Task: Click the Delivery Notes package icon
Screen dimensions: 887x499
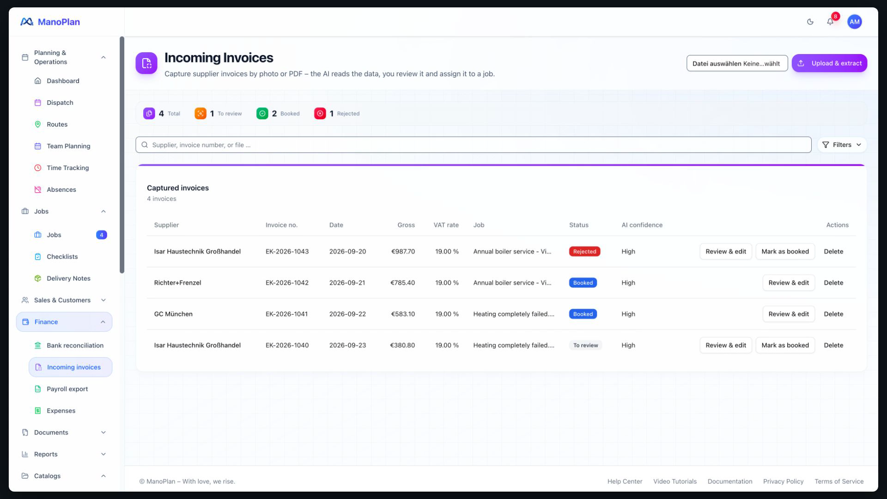Action: click(x=38, y=278)
